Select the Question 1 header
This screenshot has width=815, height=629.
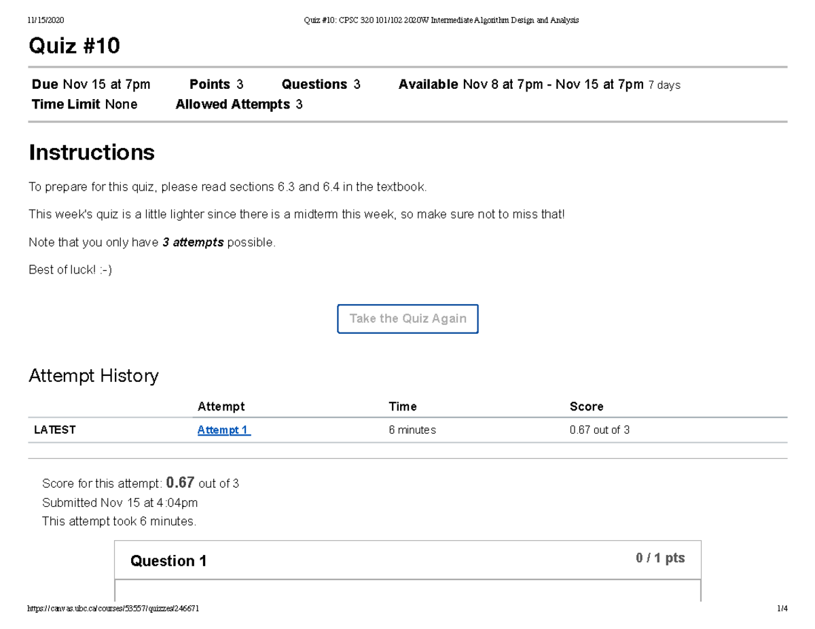point(168,561)
